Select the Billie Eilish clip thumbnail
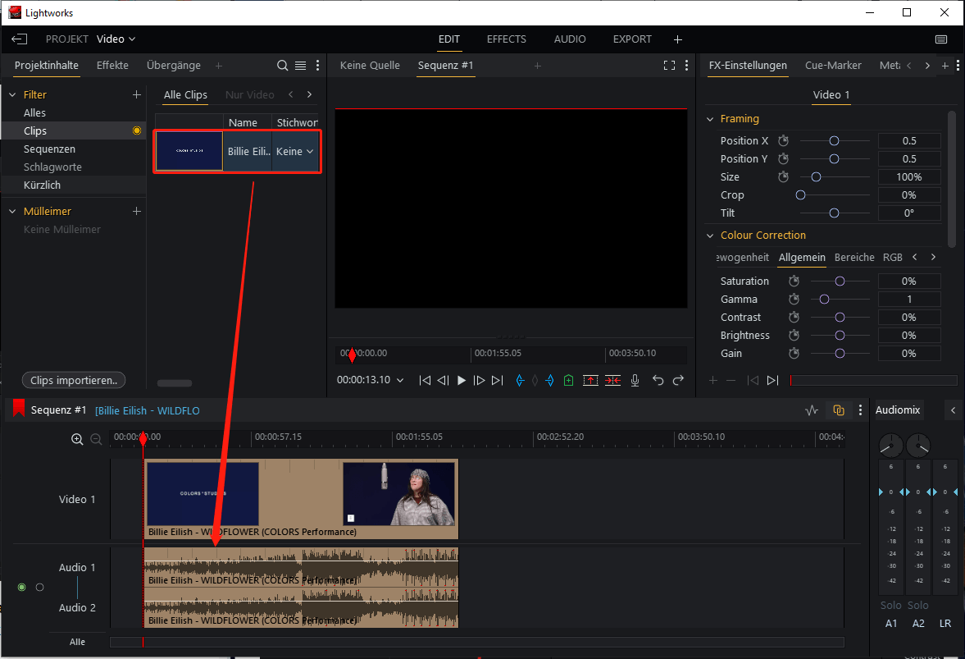The image size is (965, 659). click(189, 151)
